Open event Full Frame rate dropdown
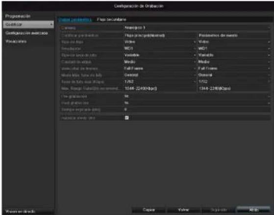The image size is (274, 215). coord(234,69)
